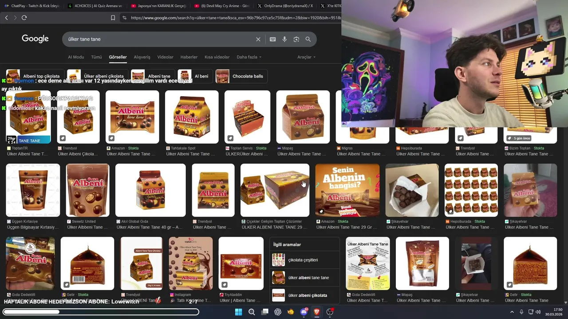568x319 pixels.
Task: Click the address bar URL
Action: coord(235,18)
